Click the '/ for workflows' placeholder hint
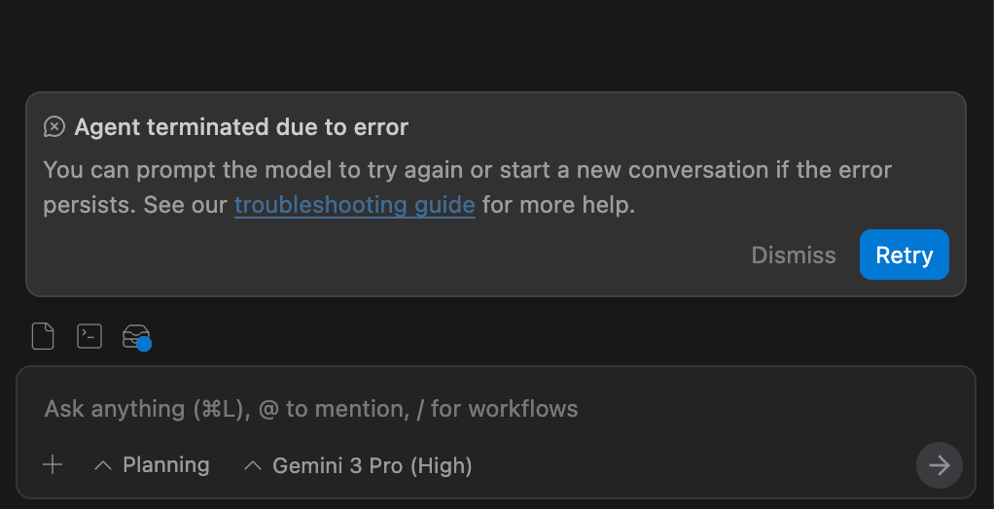Viewport: 994px width, 509px height. (x=497, y=409)
